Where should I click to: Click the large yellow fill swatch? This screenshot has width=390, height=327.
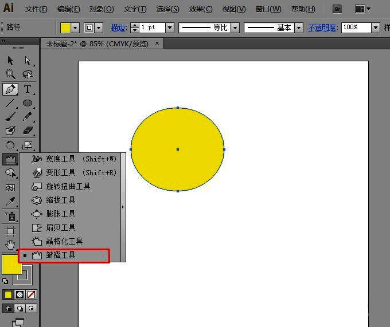click(x=11, y=264)
